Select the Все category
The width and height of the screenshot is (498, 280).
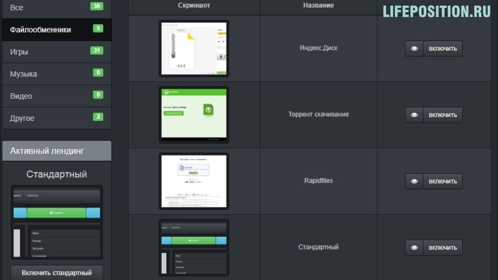[x=56, y=8]
